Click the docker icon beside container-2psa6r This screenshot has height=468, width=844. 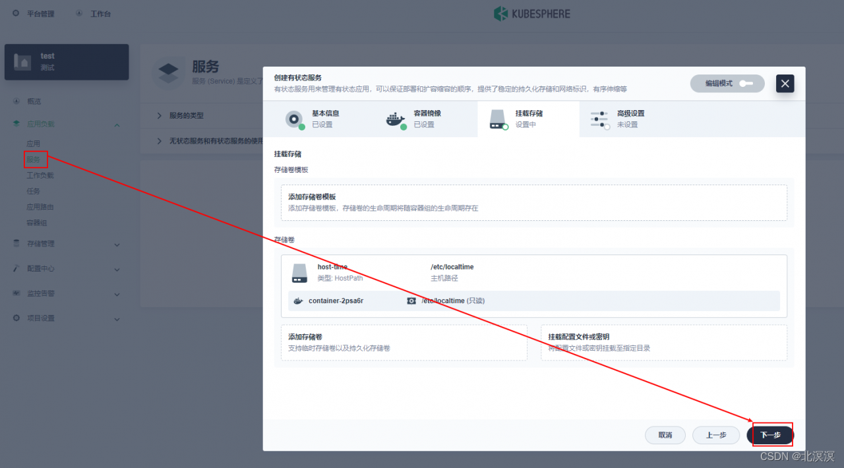tap(298, 301)
